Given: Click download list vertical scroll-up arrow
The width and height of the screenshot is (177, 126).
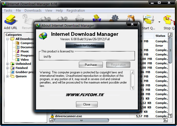Looking at the screenshot, I should click(x=170, y=35).
